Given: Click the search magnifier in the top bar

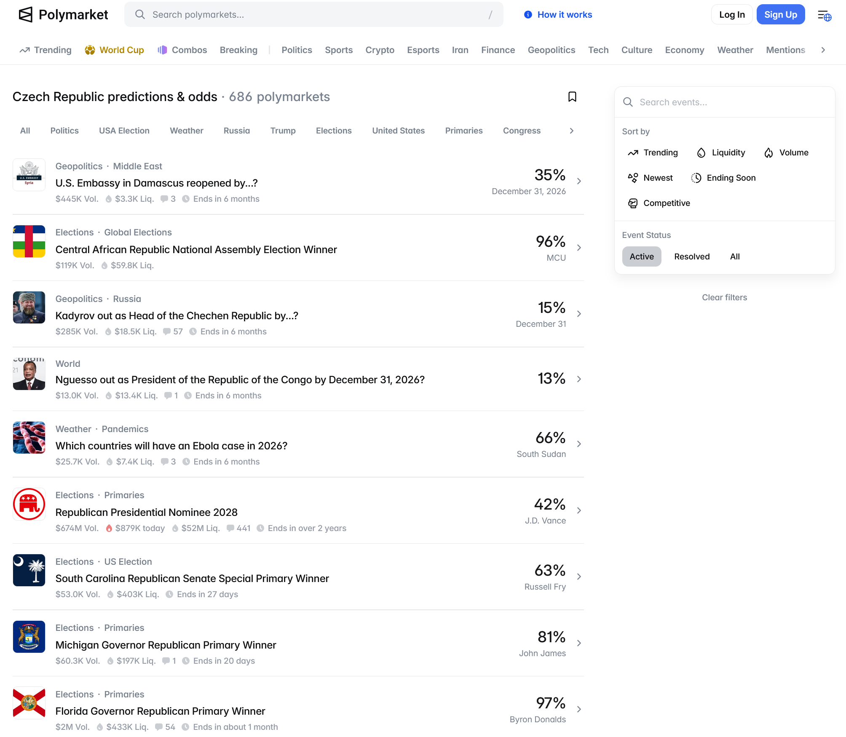Looking at the screenshot, I should pos(140,15).
